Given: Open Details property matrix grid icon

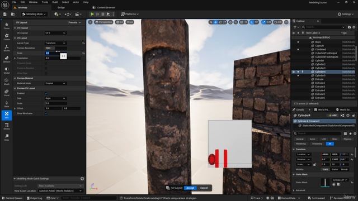Looking at the screenshot, I should (345, 133).
